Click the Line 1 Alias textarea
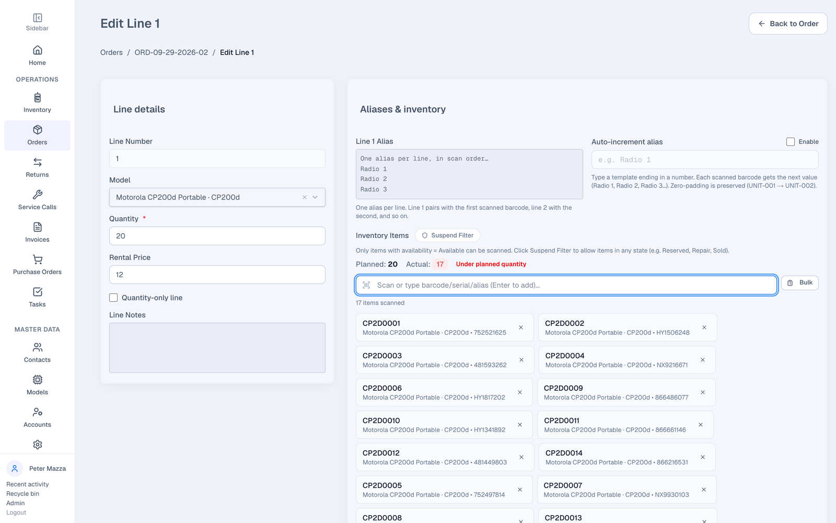The height and width of the screenshot is (523, 836). pos(469,174)
